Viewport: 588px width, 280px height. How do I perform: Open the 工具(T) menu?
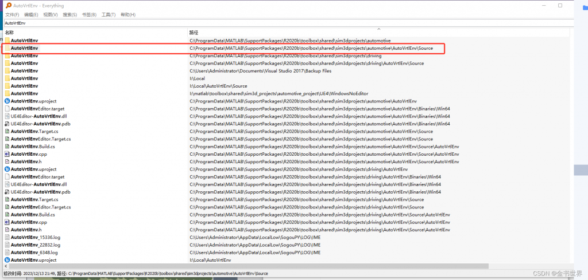[x=109, y=14]
